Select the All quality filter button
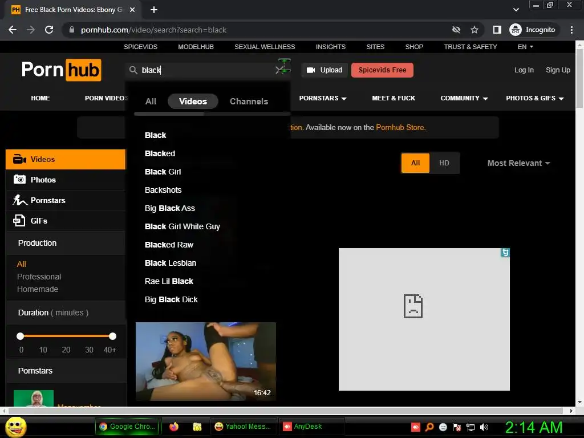The image size is (584, 438). (415, 163)
